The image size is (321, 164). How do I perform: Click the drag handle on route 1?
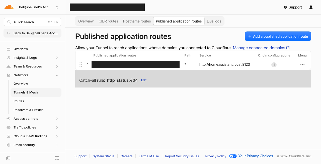click(81, 64)
